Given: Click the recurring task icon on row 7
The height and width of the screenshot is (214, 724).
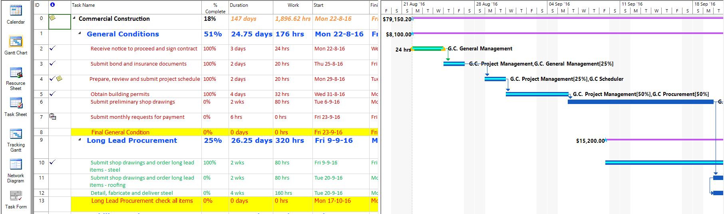Looking at the screenshot, I should 53,117.
